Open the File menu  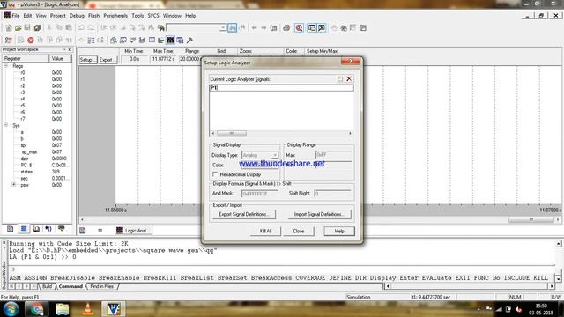pyautogui.click(x=16, y=16)
